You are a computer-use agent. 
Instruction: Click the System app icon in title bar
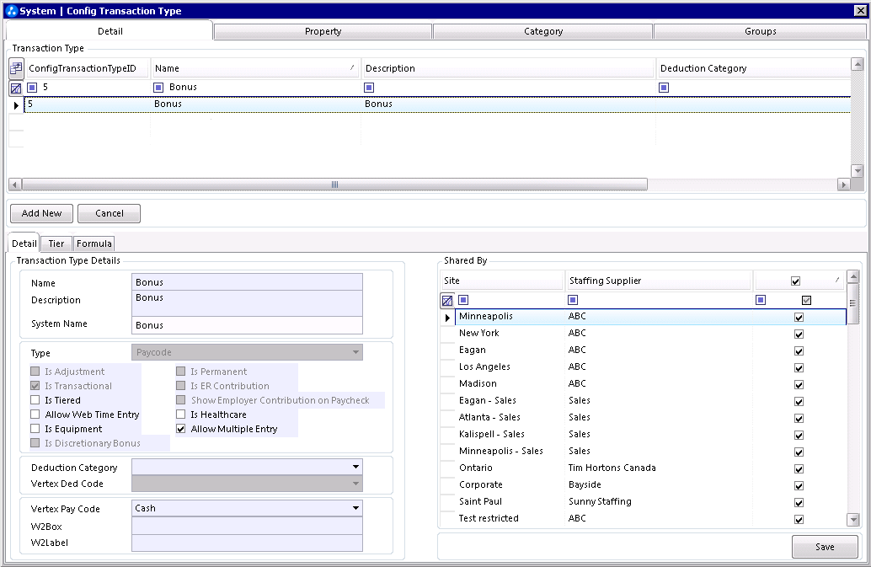point(12,11)
